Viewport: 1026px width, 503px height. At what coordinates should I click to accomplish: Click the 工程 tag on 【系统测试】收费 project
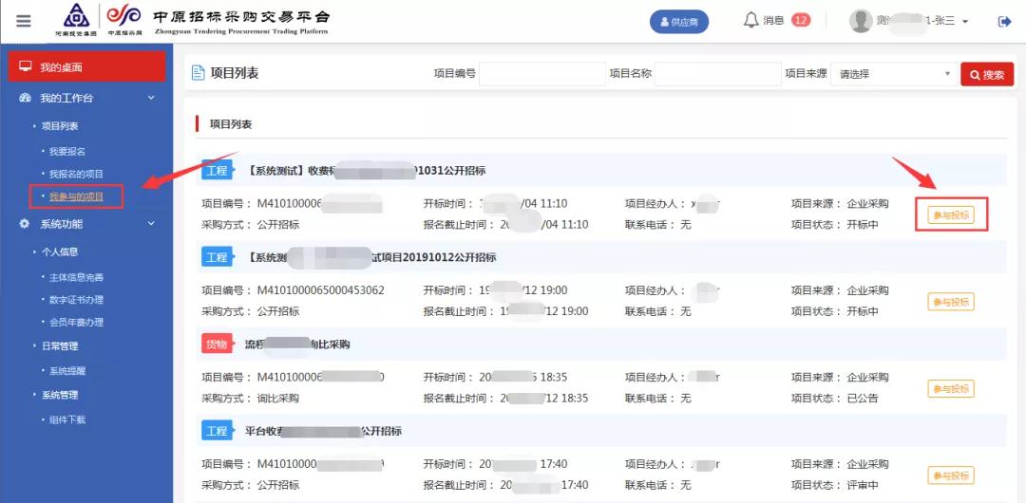[217, 171]
